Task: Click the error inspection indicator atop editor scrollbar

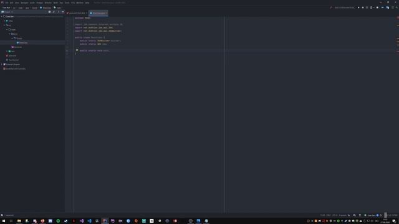Action: tap(398, 17)
